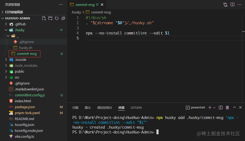The height and width of the screenshot is (141, 245).
Task: Expand the src folder
Action: (x=33, y=77)
